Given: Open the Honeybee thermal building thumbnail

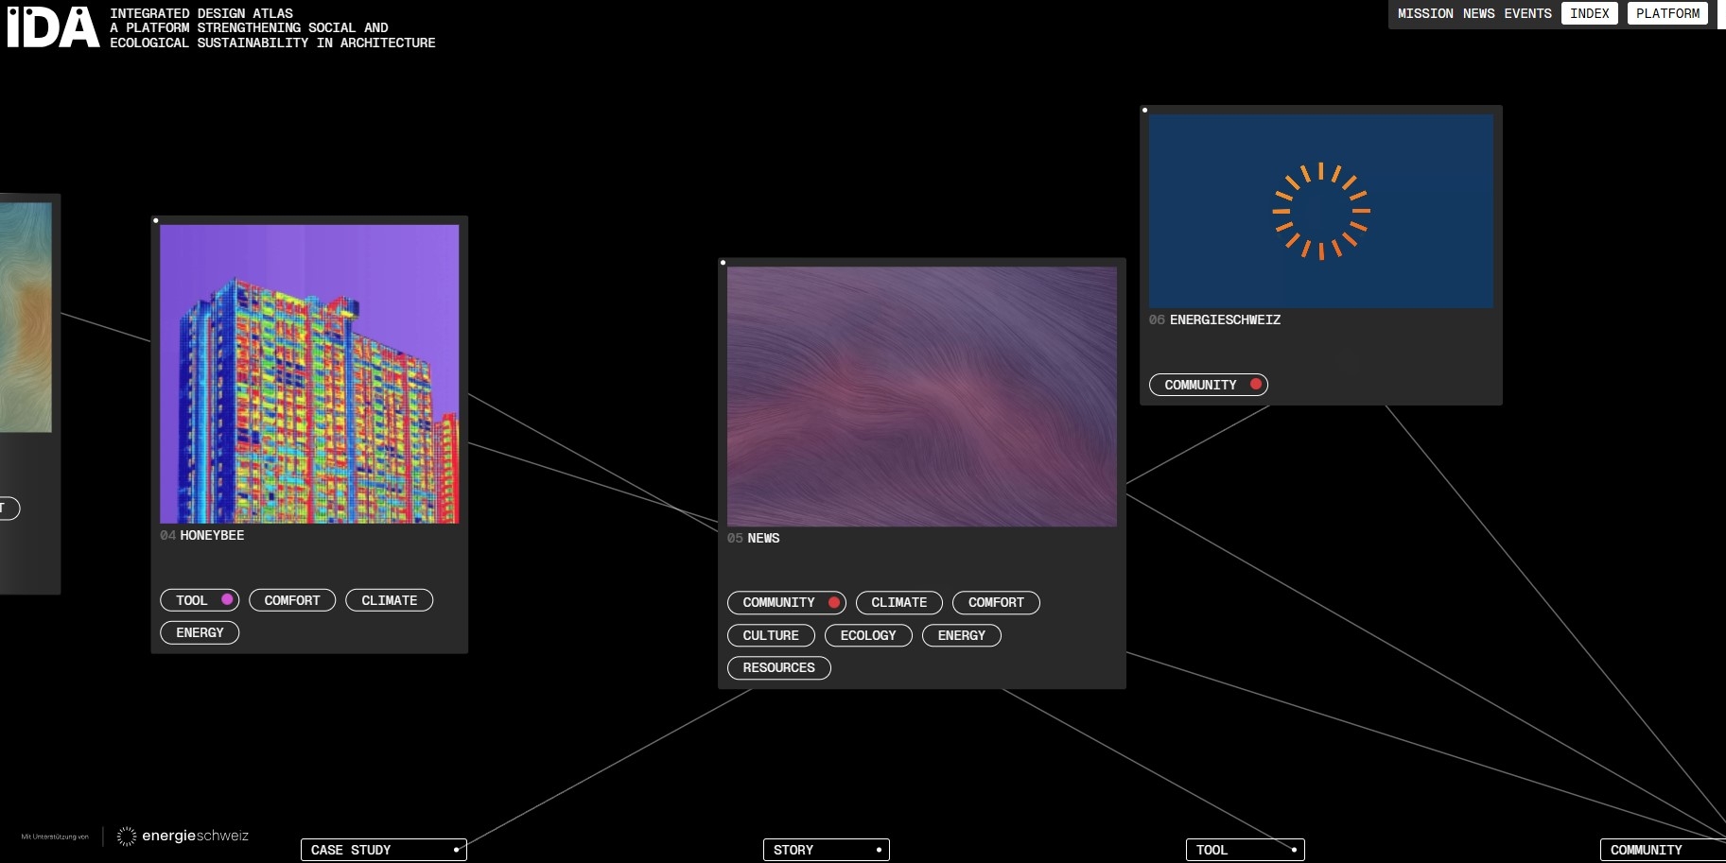Looking at the screenshot, I should click(309, 373).
